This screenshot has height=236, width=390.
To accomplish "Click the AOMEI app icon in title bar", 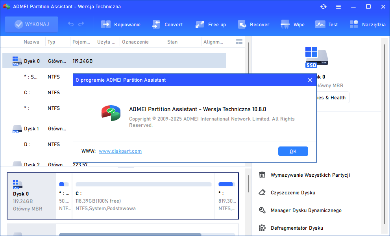I will (6, 7).
